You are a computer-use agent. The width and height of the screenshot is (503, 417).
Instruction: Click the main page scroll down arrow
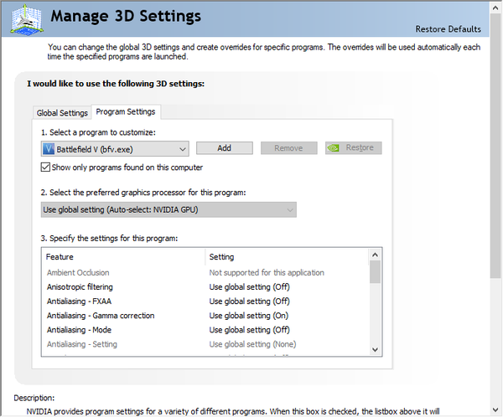[x=496, y=409]
